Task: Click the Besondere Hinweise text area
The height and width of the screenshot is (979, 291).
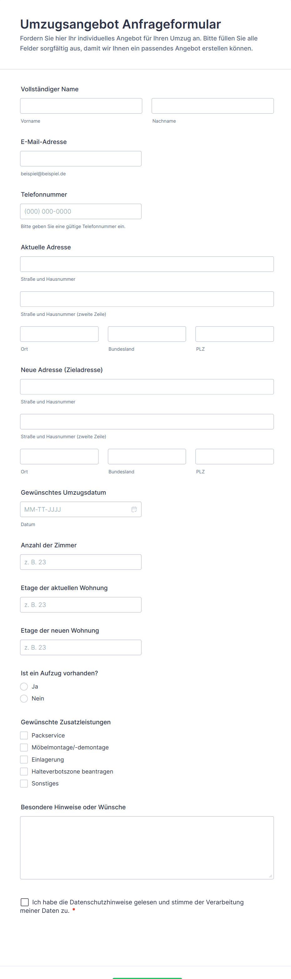Action: [x=147, y=848]
